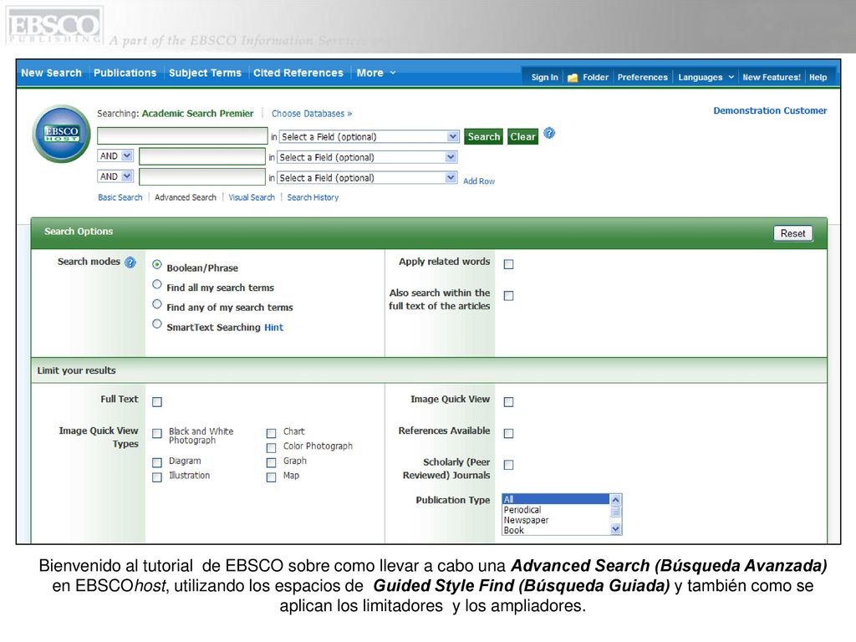Check the Map image type
The width and height of the screenshot is (856, 642).
coord(272,477)
